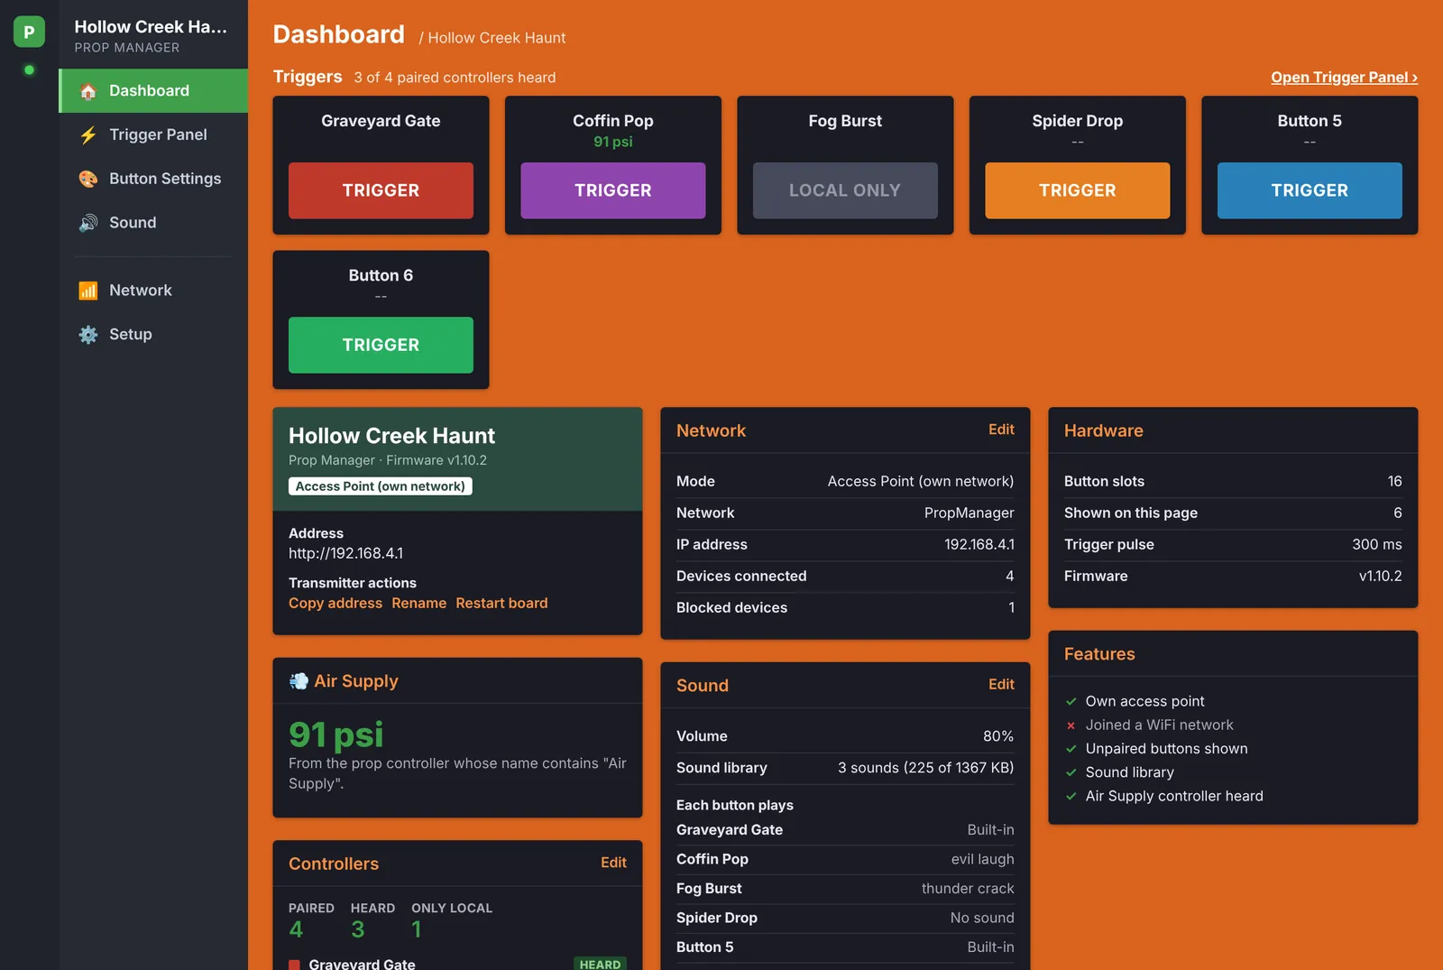The image size is (1443, 970).
Task: Click the Rename transmitter link
Action: pyautogui.click(x=418, y=604)
